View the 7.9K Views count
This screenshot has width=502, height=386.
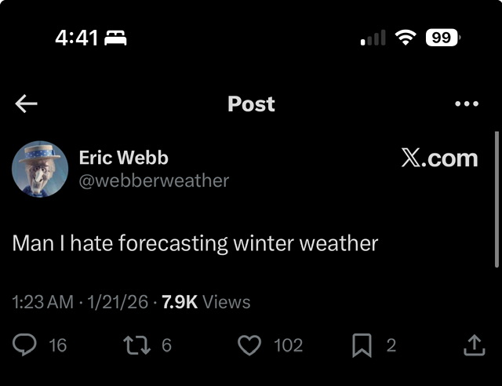(x=206, y=302)
